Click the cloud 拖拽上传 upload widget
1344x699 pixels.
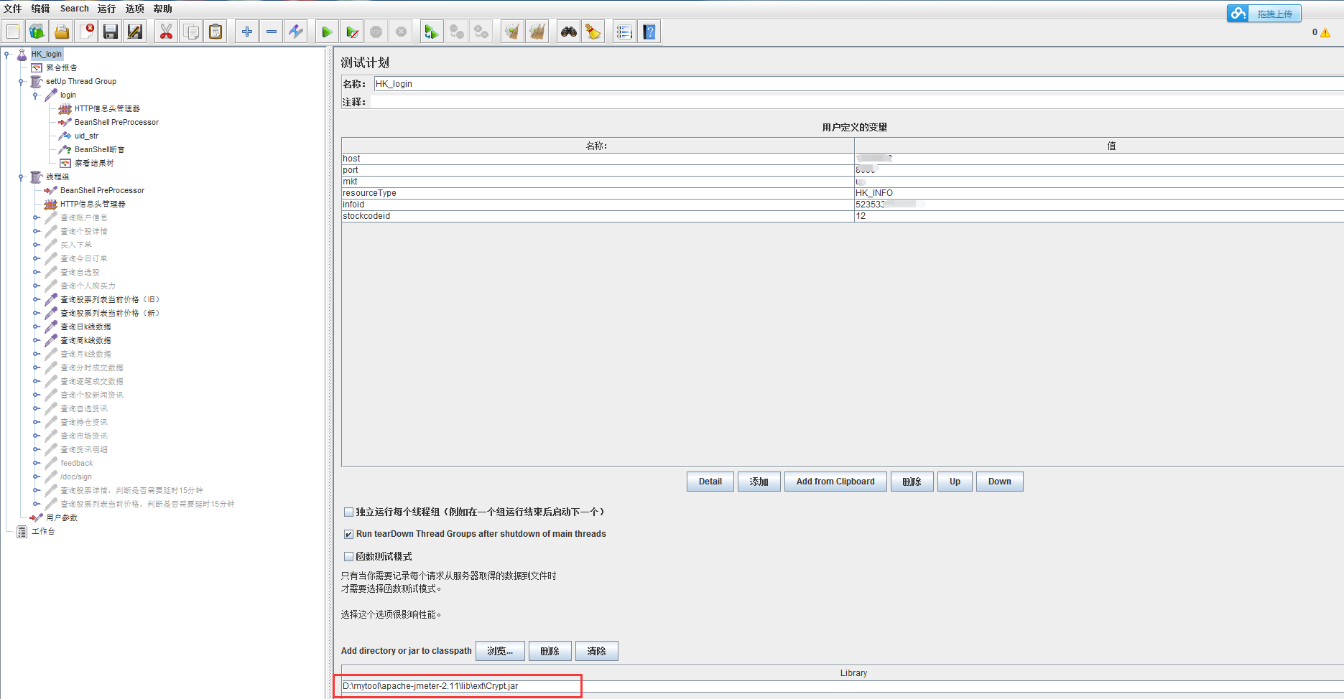click(x=1264, y=14)
